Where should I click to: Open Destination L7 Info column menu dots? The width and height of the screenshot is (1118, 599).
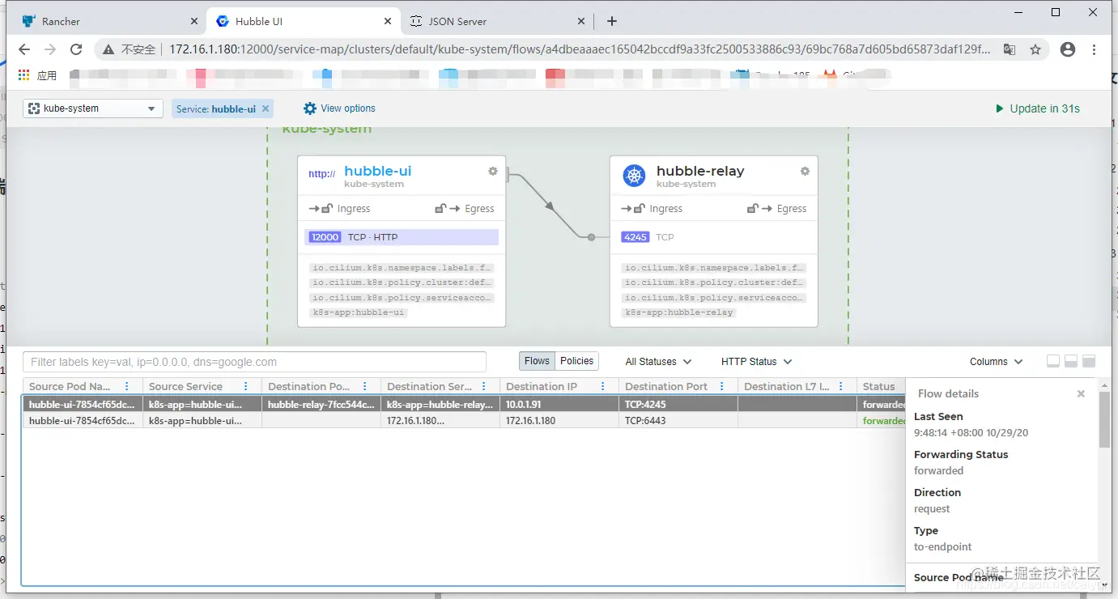pyautogui.click(x=841, y=387)
